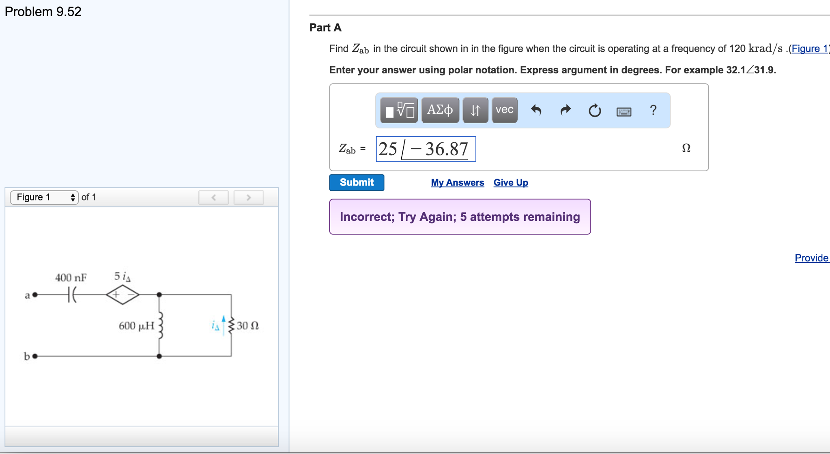The width and height of the screenshot is (830, 454).
Task: Expand the Figure 1 dropdown selector
Action: (44, 197)
